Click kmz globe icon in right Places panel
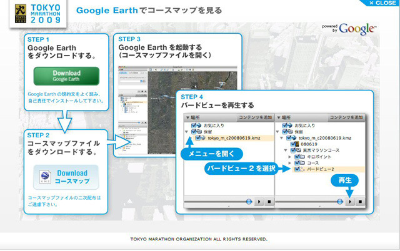Viewport: 400px width, 251px height. pyautogui.click(x=294, y=138)
